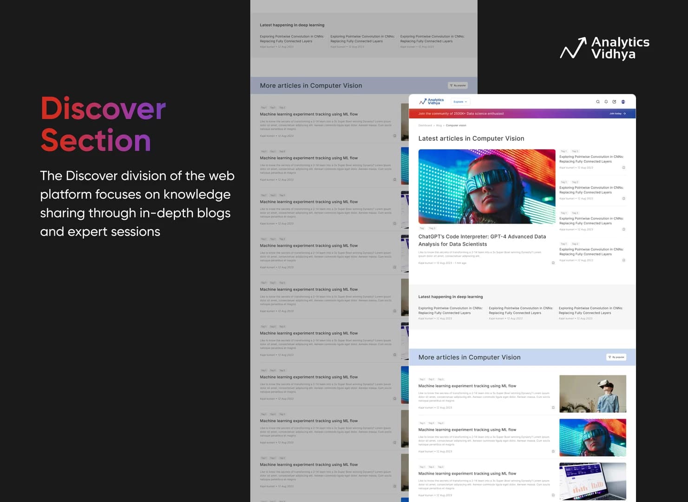The width and height of the screenshot is (688, 502).
Task: Open topmost Machine learning article in background window
Action: click(309, 114)
